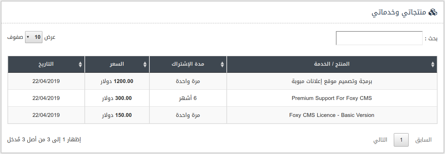The image size is (445, 154).
Task: Focus the بحث search input field
Action: coord(379,38)
